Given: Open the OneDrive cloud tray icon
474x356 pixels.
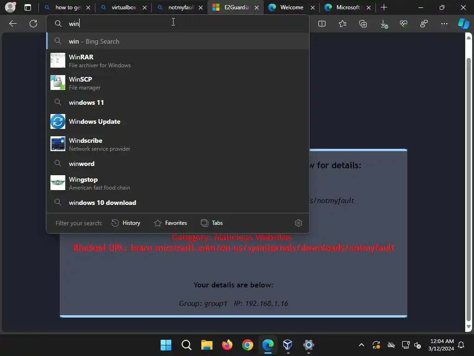Looking at the screenshot, I should [391, 345].
